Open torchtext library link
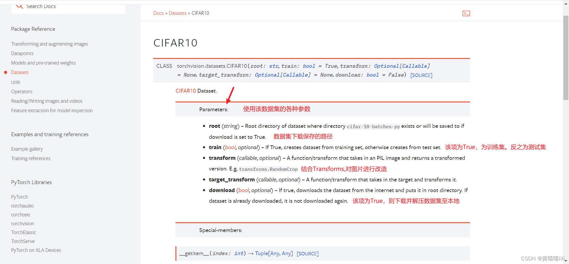569x264 pixels. point(21,215)
